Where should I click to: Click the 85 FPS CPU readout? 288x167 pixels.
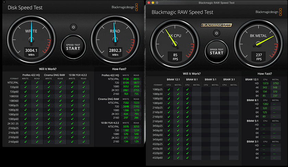pyautogui.click(x=175, y=57)
